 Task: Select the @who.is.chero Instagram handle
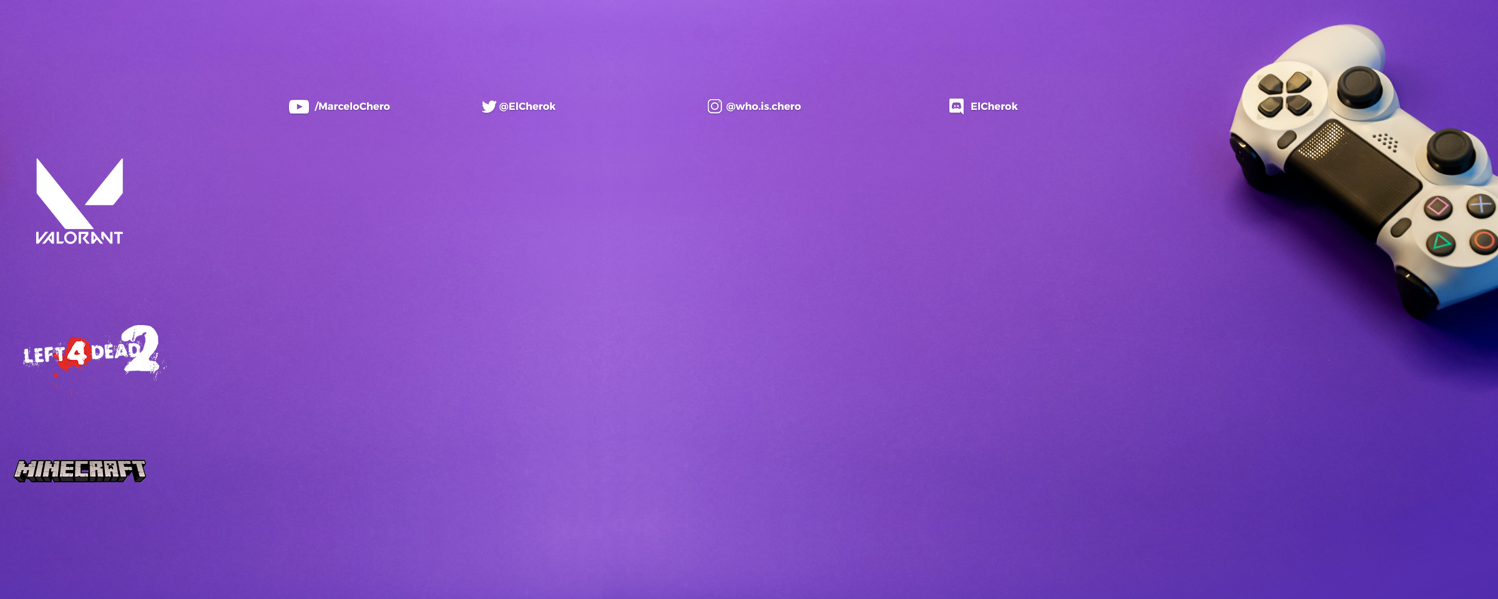[x=763, y=107]
